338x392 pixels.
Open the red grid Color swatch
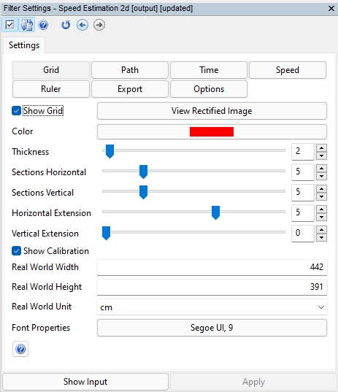212,131
